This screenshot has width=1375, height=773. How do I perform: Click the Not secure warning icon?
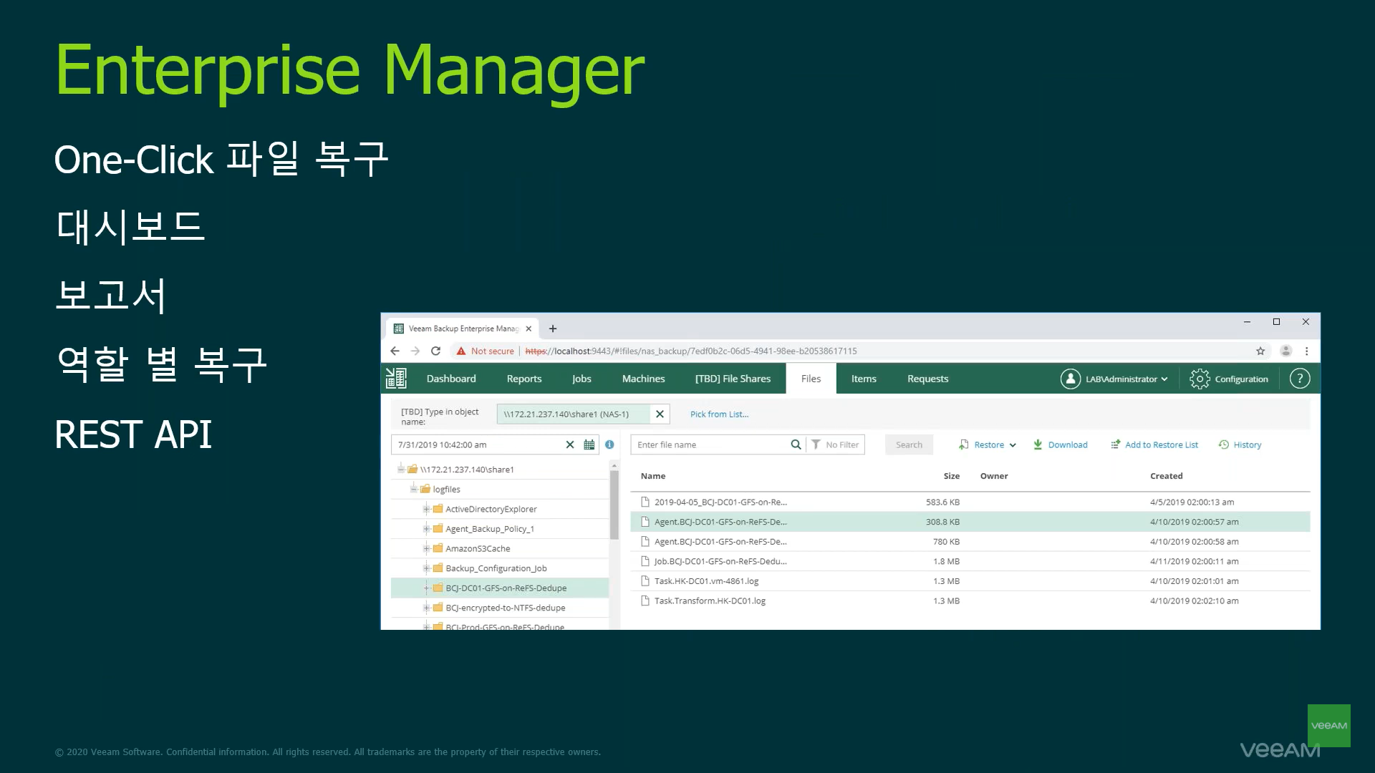point(461,351)
